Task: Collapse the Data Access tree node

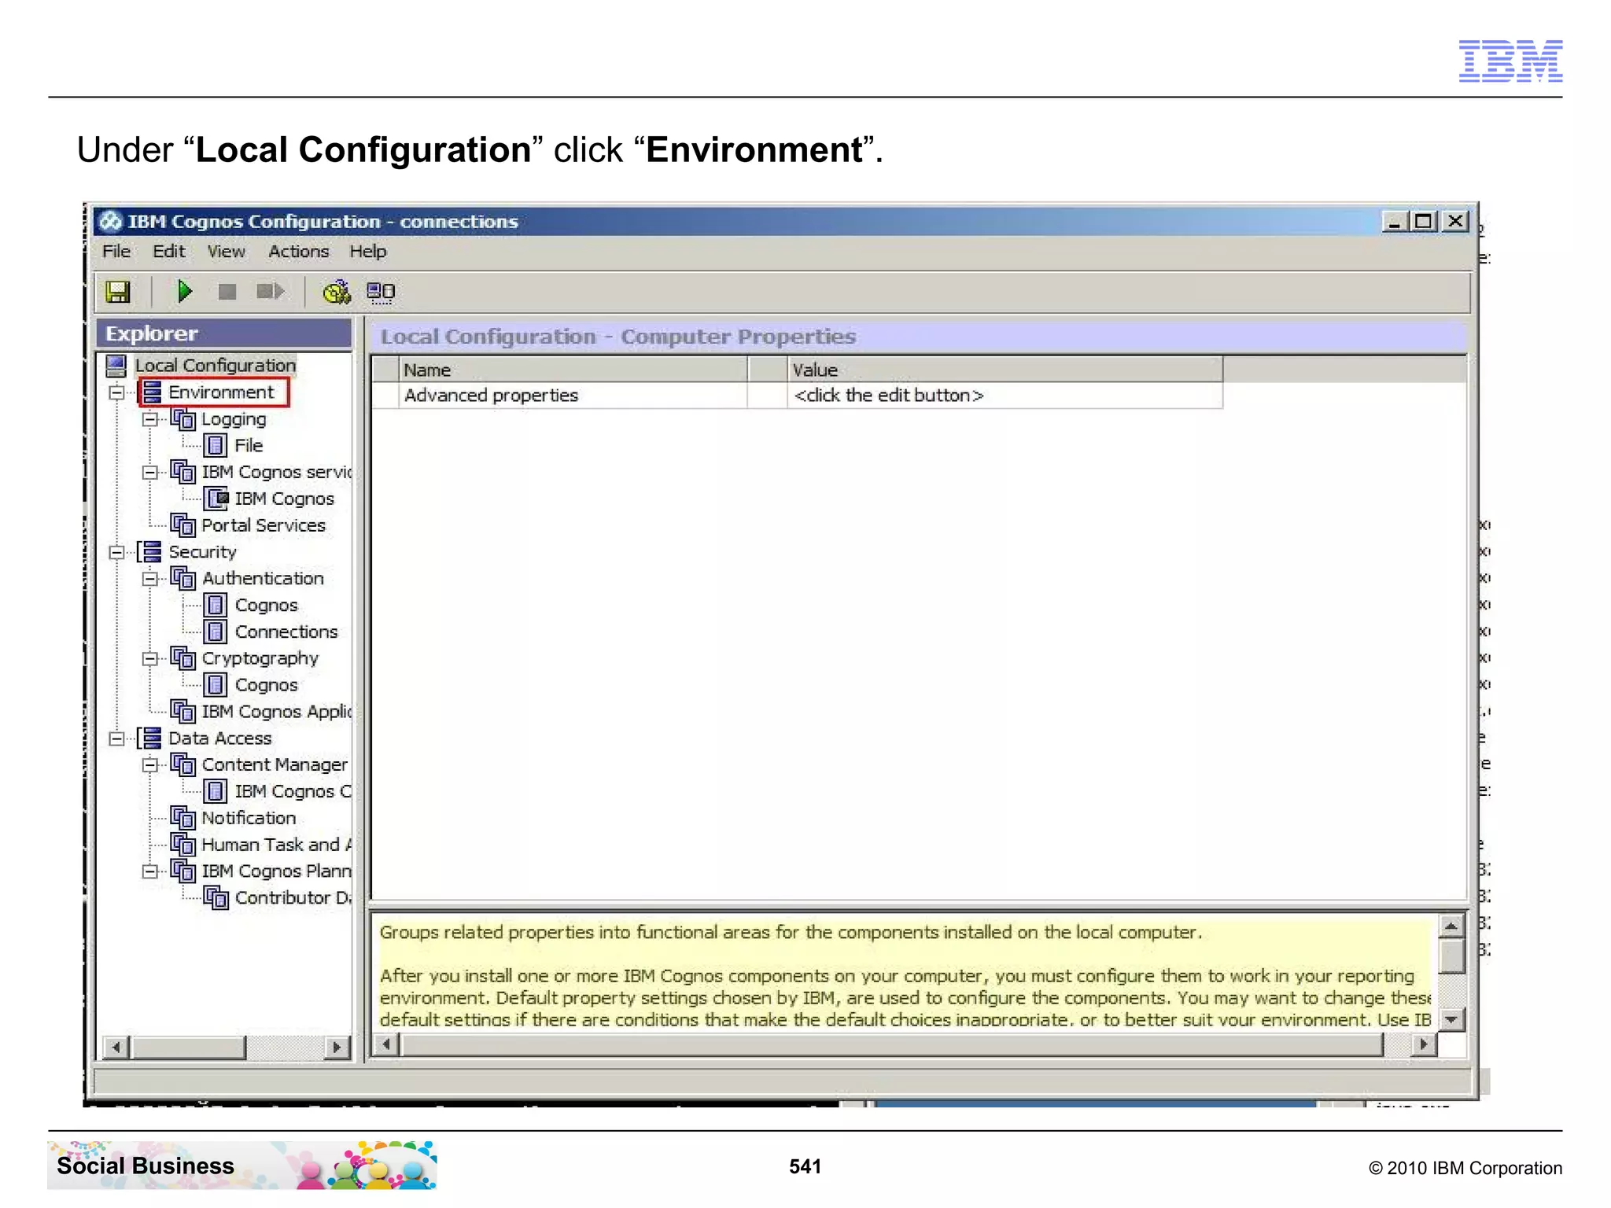Action: (117, 738)
